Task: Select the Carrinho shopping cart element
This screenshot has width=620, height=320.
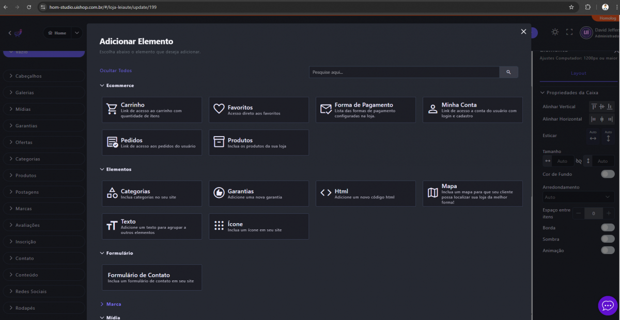Action: [x=151, y=110]
